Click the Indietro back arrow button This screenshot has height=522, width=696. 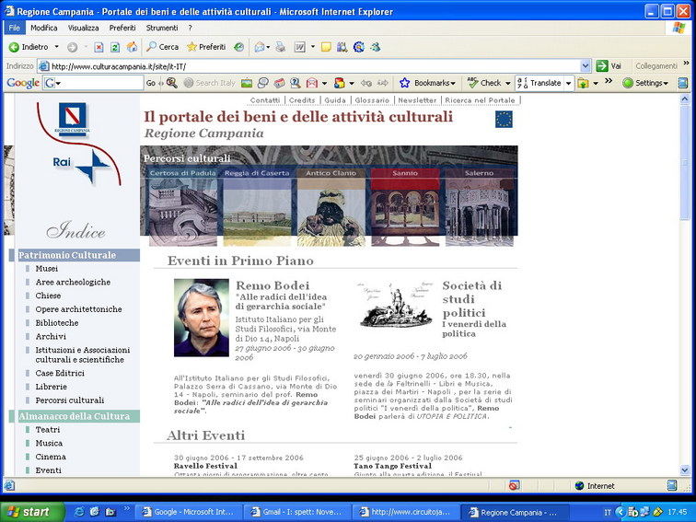pyautogui.click(x=29, y=47)
